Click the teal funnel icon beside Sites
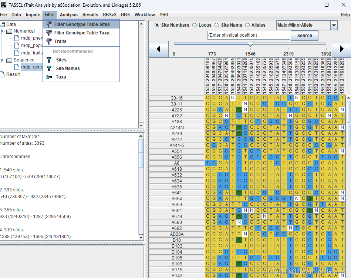This screenshot has width=351, height=278. coord(49,60)
